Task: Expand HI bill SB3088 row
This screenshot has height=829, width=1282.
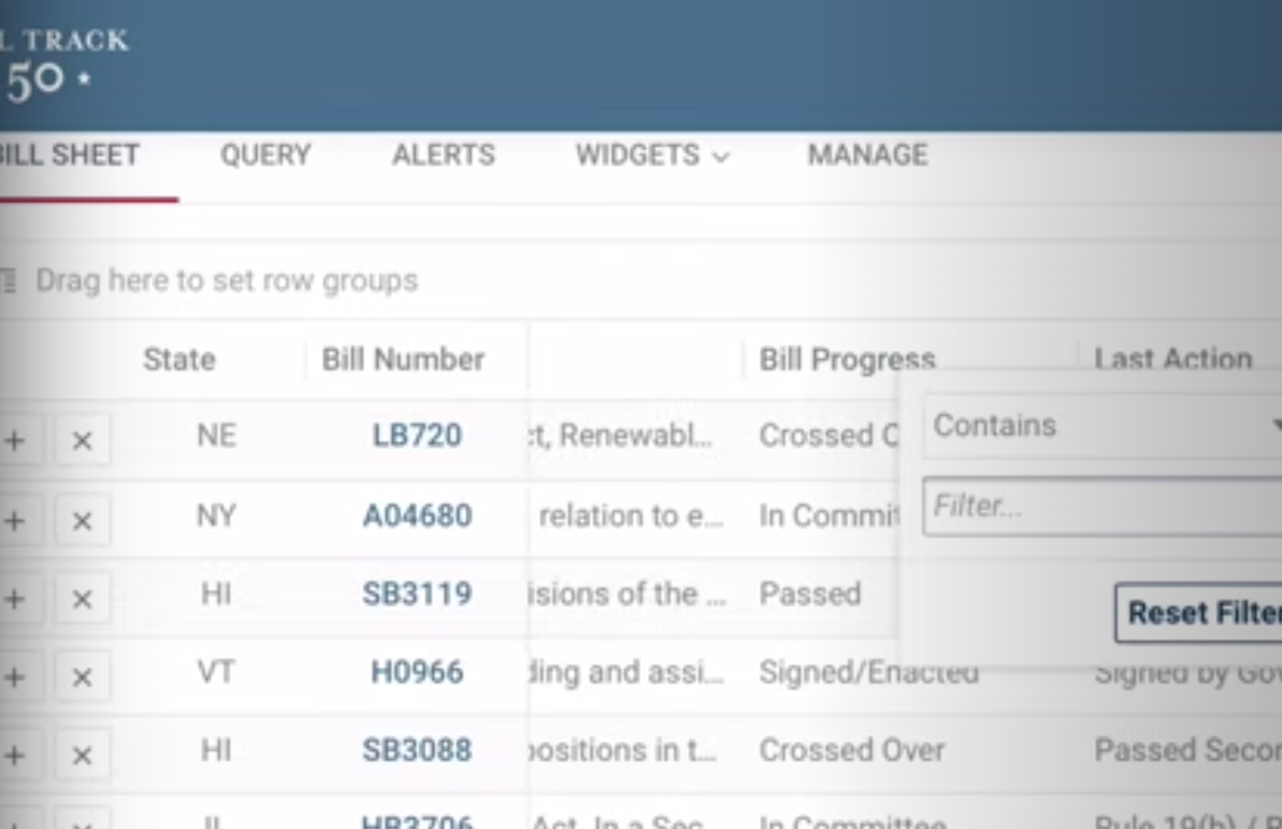Action: (x=15, y=749)
